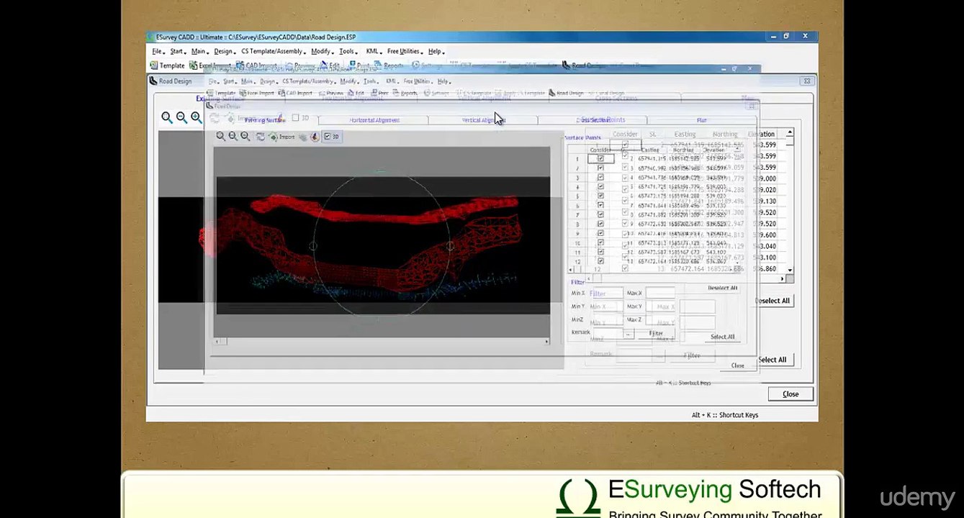This screenshot has width=964, height=518.
Task: Toggle Consider checkbox for row 5
Action: click(600, 196)
